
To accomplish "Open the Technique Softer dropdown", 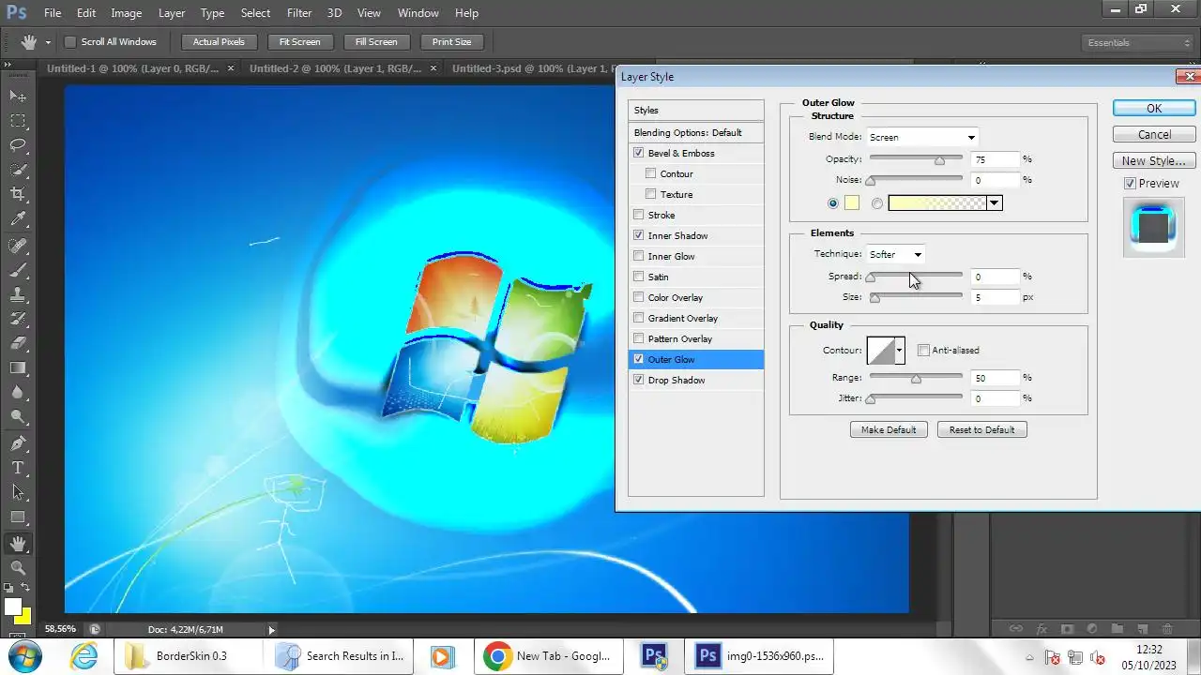I will (x=896, y=254).
